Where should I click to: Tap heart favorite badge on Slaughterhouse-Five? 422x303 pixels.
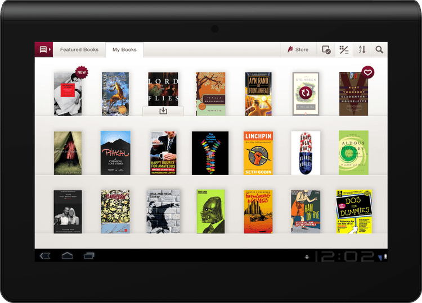coord(368,72)
